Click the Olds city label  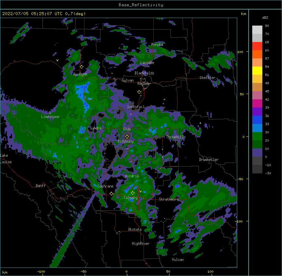pyautogui.click(x=127, y=129)
